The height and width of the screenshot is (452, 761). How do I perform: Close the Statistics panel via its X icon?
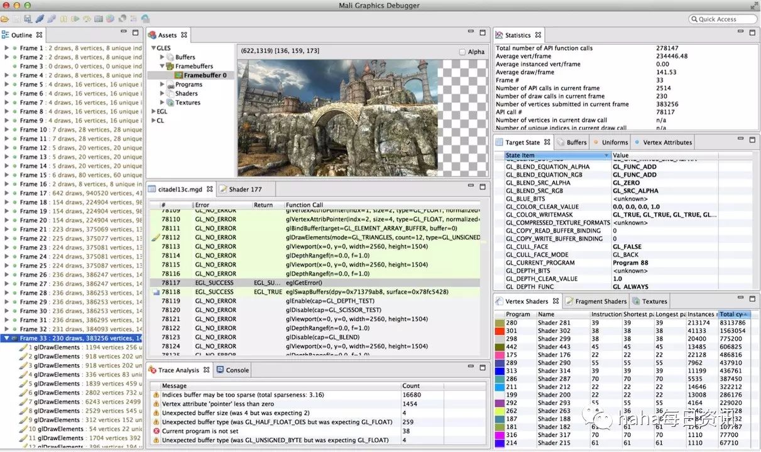[538, 35]
